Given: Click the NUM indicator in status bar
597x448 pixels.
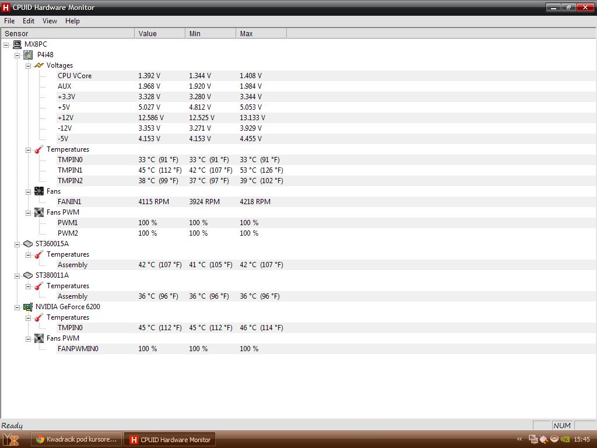Looking at the screenshot, I should 562,425.
